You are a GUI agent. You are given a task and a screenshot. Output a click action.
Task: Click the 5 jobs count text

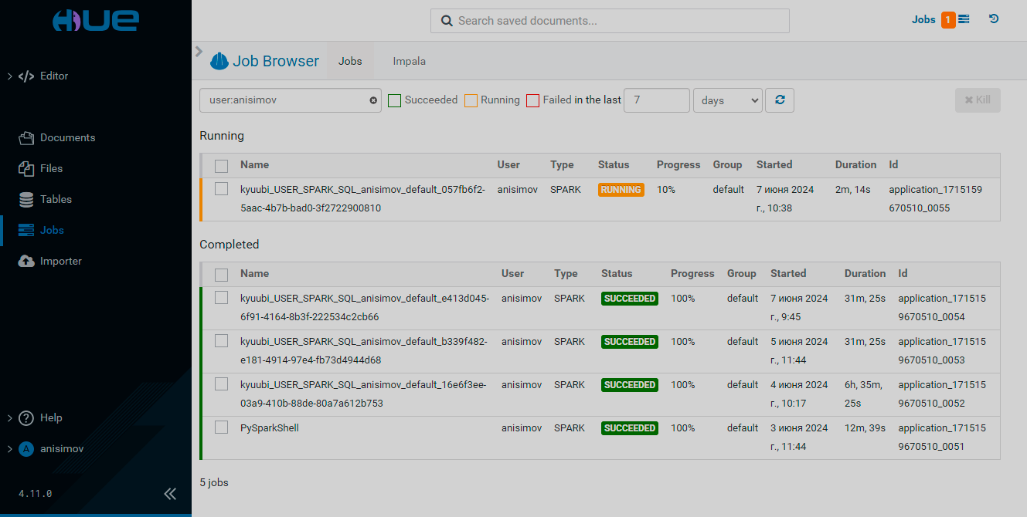[214, 482]
